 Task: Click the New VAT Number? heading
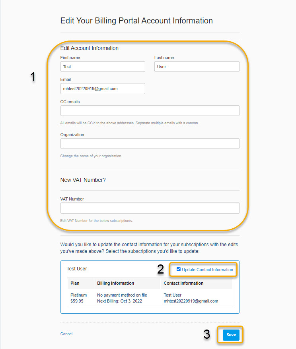click(83, 180)
